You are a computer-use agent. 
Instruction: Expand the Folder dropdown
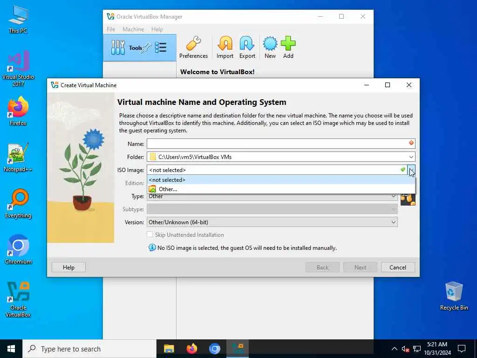click(411, 157)
